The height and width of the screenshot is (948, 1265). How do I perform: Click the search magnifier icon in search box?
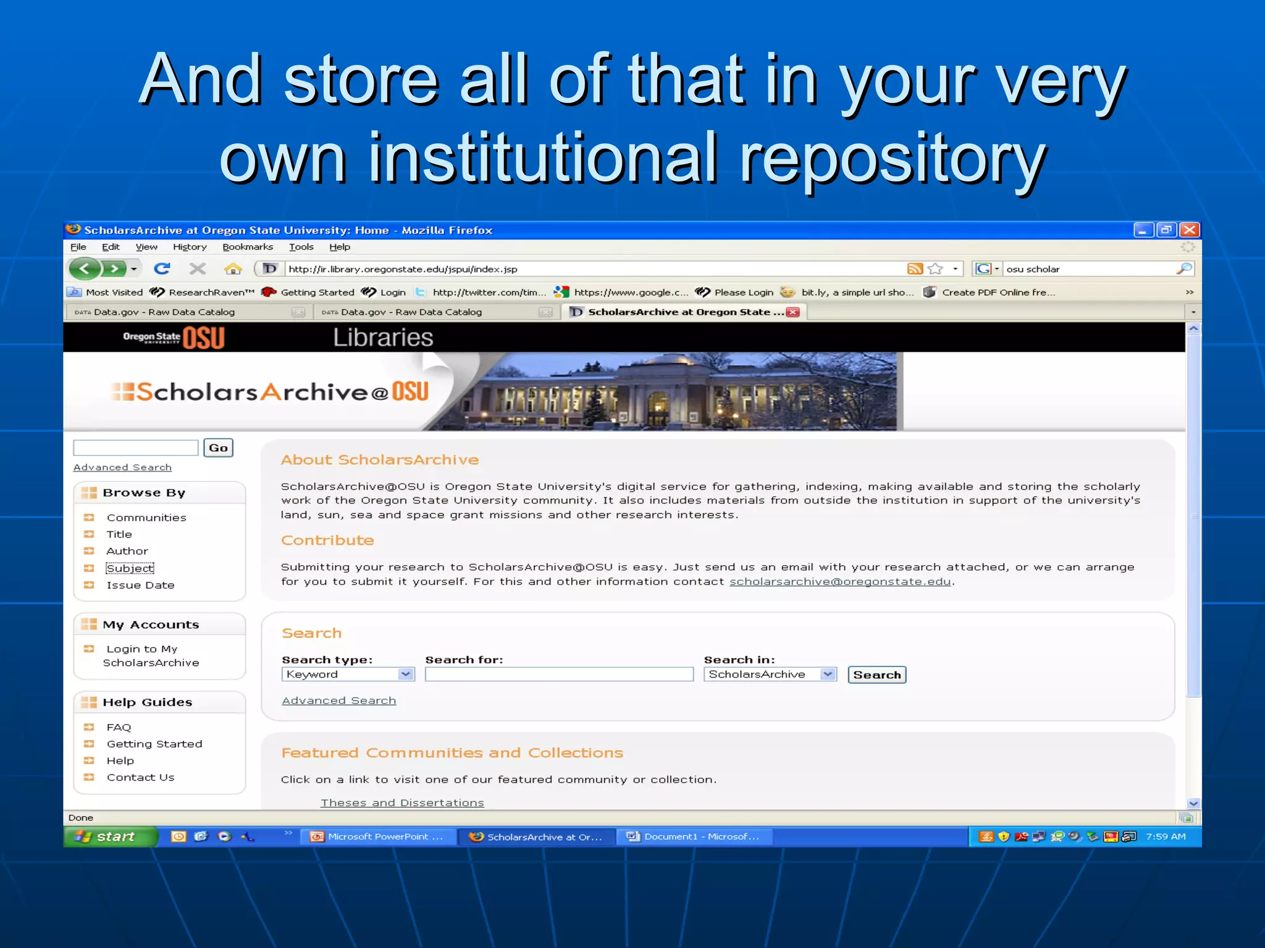(x=1183, y=268)
